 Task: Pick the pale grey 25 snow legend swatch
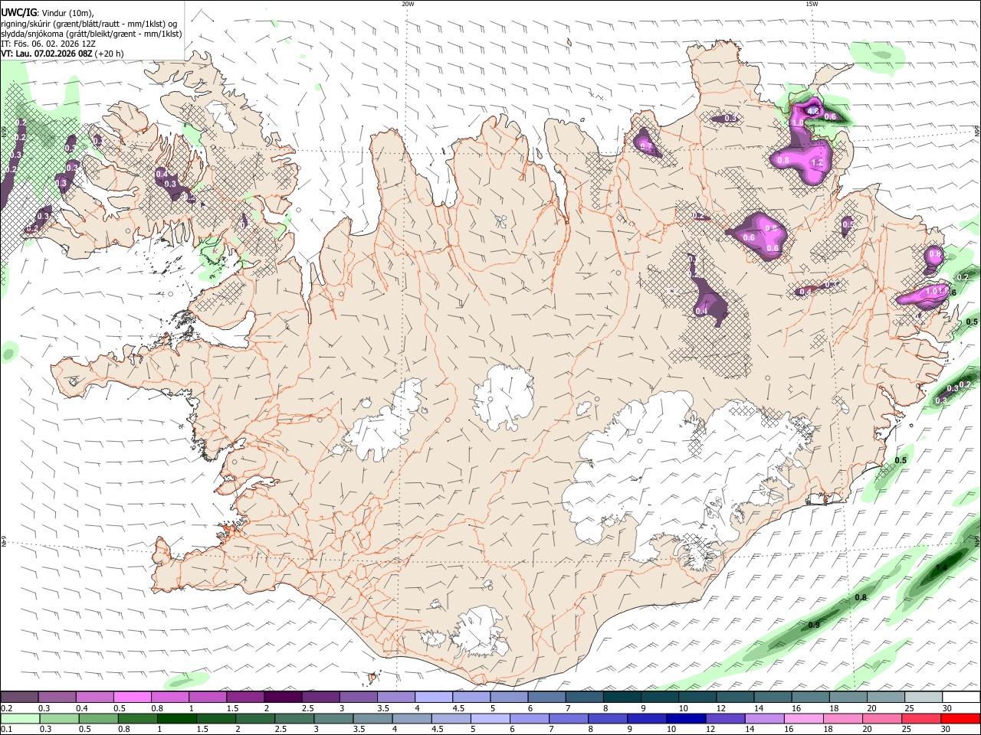pyautogui.click(x=924, y=697)
